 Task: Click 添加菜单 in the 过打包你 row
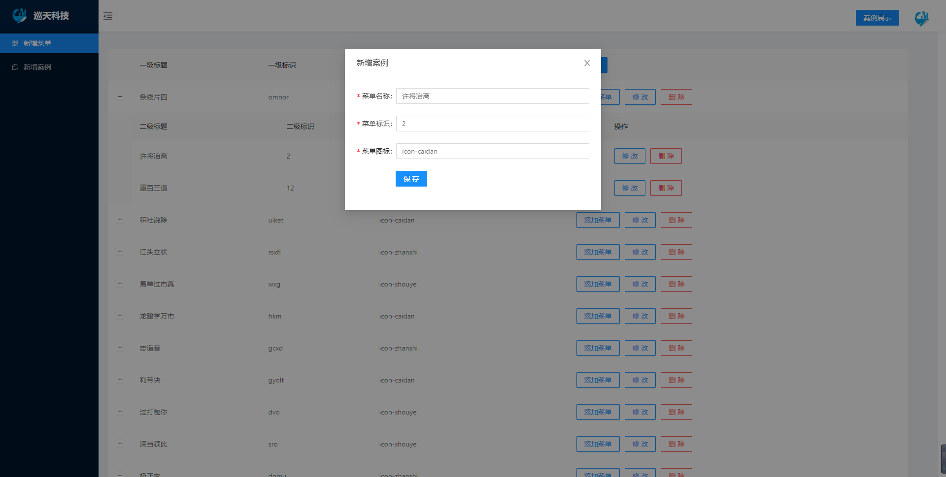click(x=598, y=412)
